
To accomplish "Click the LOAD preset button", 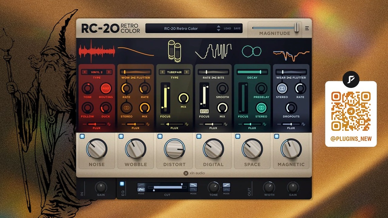I will [x=227, y=28].
